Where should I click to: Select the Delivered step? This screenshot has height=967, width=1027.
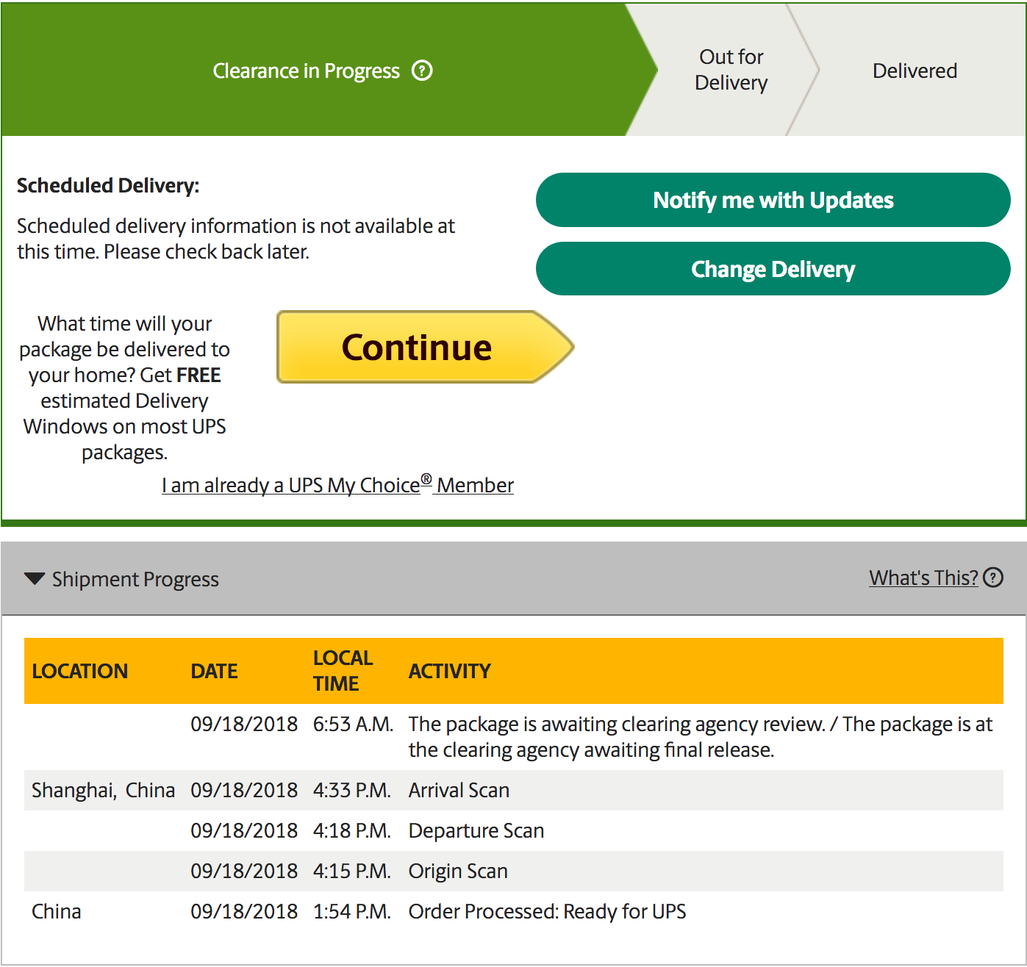[x=915, y=71]
